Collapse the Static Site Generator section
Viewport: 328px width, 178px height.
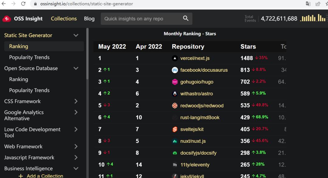click(76, 35)
